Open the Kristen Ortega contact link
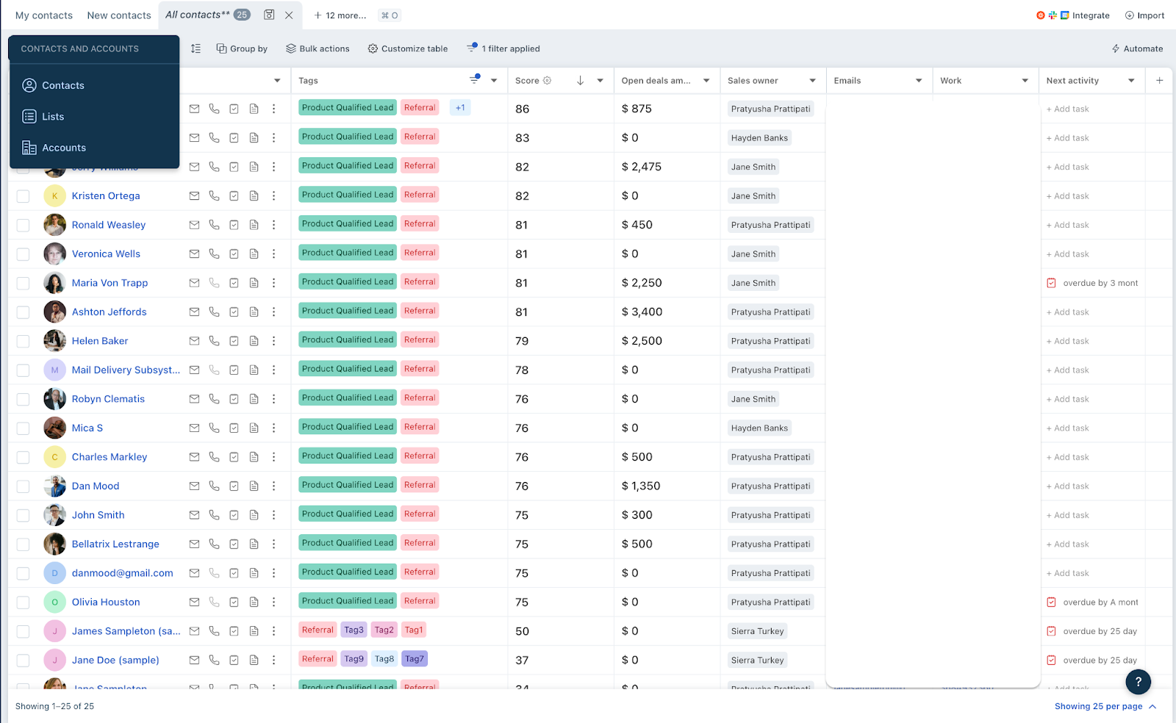1176x723 pixels. [x=106, y=196]
